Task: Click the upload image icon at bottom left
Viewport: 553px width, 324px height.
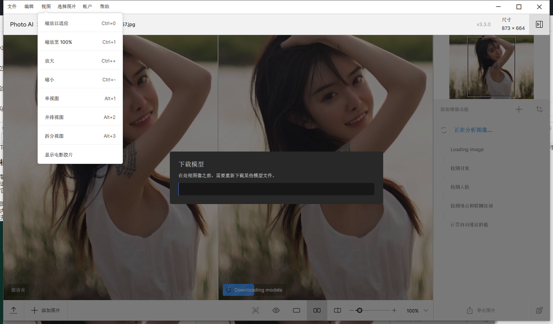Action: tap(13, 310)
